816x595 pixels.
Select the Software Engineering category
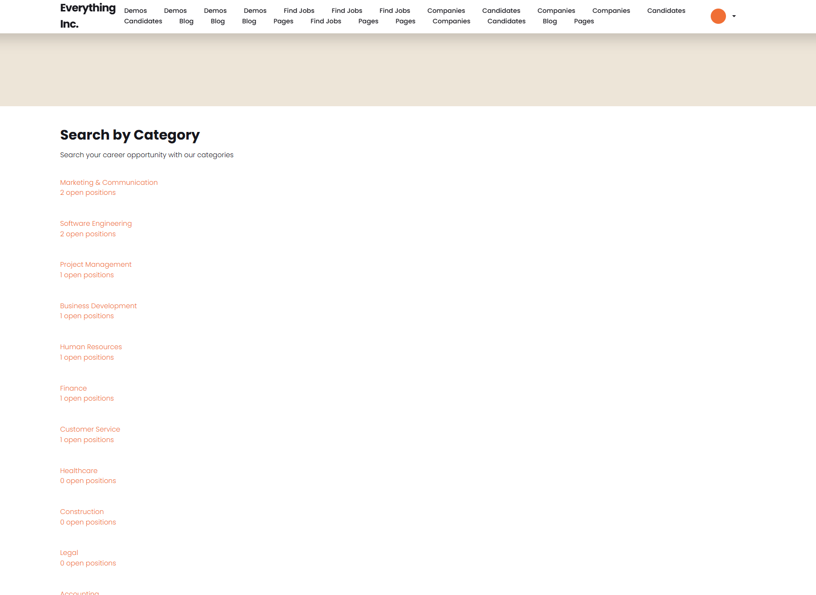click(96, 223)
